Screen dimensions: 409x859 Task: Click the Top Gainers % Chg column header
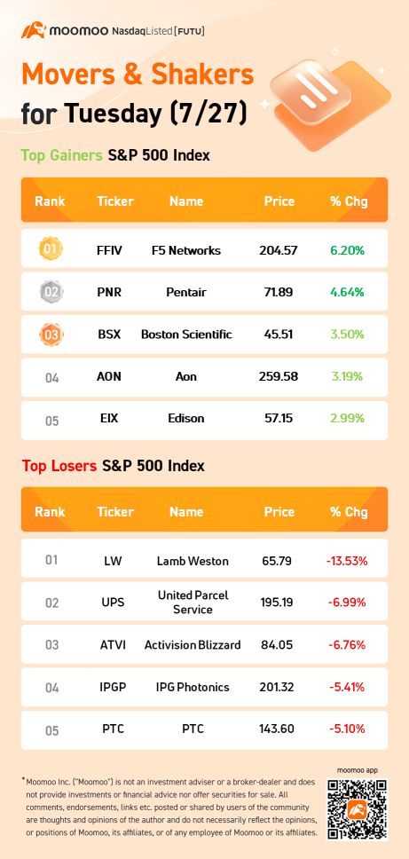click(349, 201)
